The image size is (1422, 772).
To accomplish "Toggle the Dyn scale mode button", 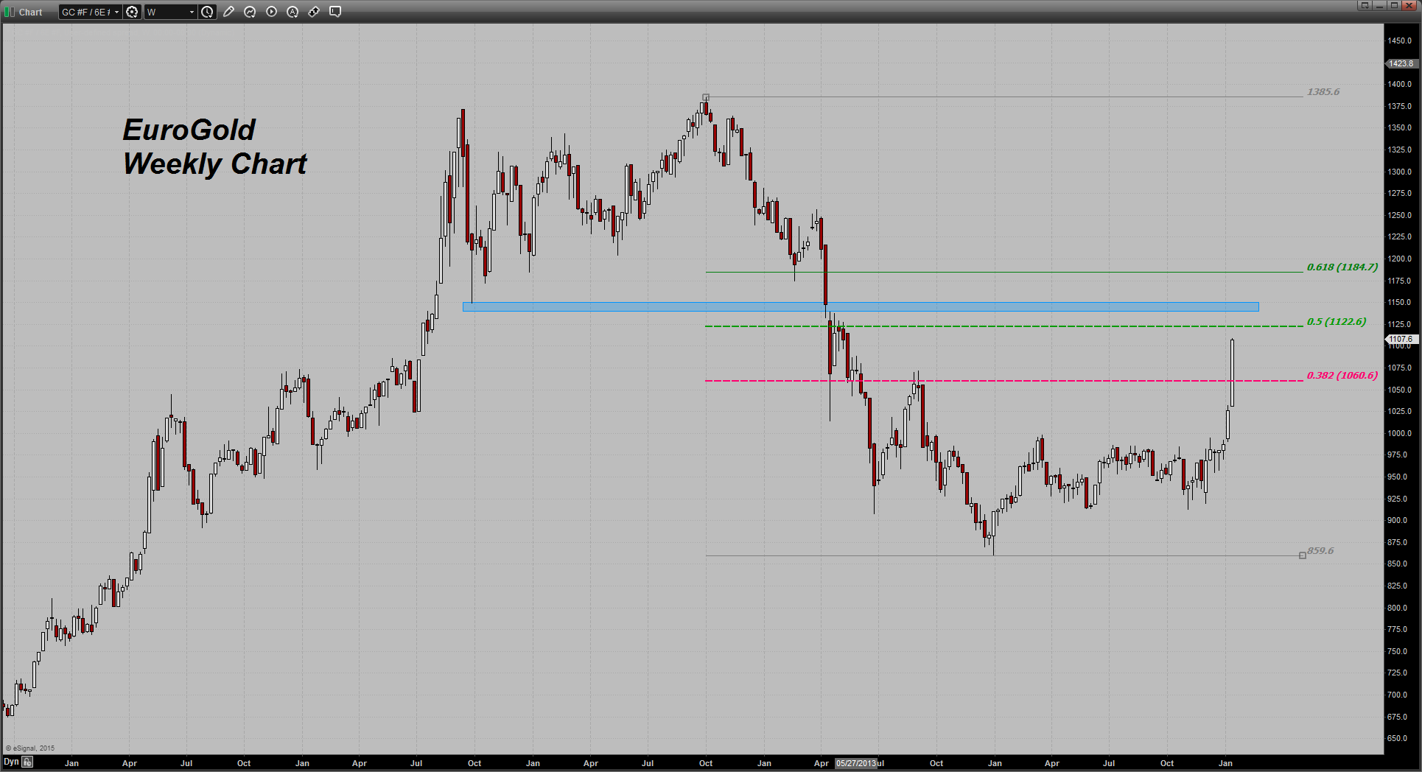I will pos(11,761).
